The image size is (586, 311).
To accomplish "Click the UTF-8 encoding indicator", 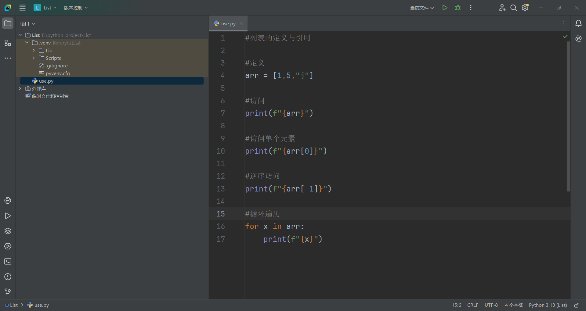I will point(491,305).
